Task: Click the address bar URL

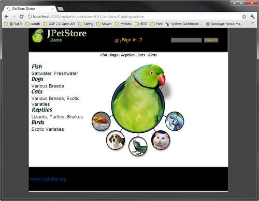Action: pyautogui.click(x=89, y=17)
